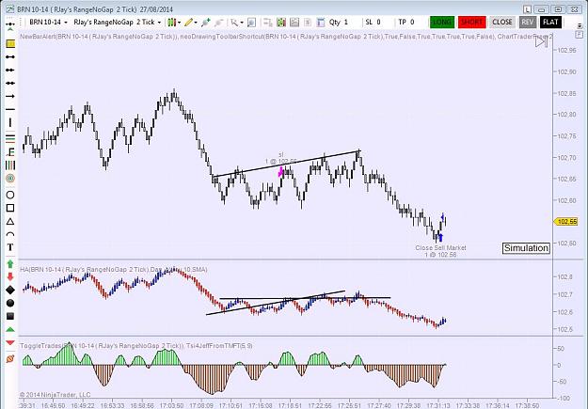Image resolution: width=588 pixels, height=409 pixels.
Task: Click the skip-to-latest-bar arrow in chart corner
Action: (541, 42)
